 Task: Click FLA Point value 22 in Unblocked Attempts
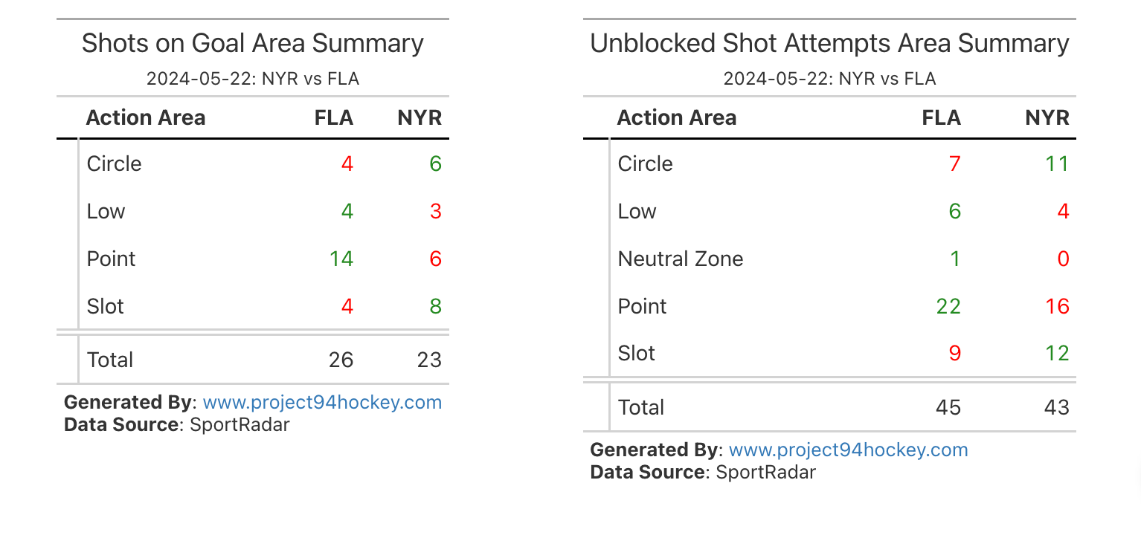coord(948,306)
